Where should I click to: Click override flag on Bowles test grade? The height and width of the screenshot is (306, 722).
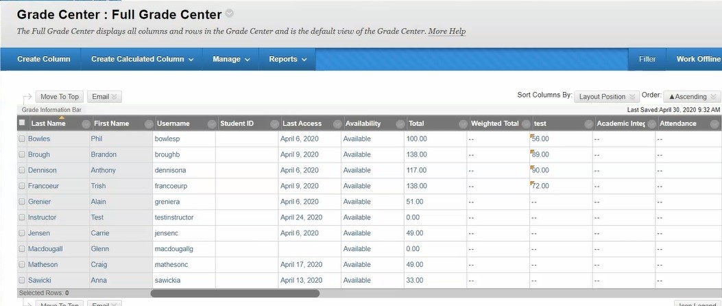click(x=532, y=135)
